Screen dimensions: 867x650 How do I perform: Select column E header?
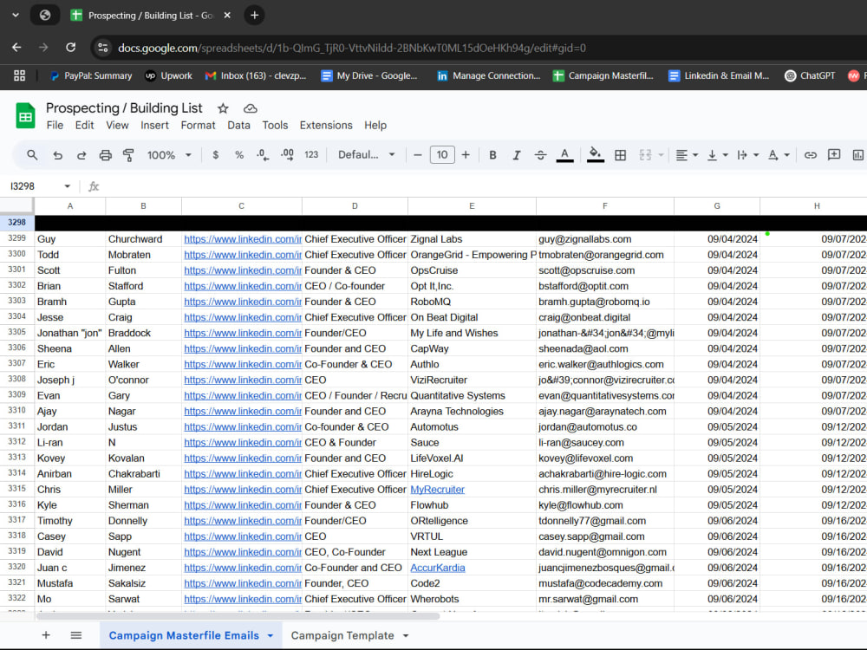[x=472, y=206]
